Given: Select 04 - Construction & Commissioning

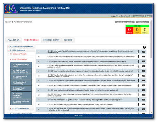Looking at the screenshot, I should click(21, 83).
